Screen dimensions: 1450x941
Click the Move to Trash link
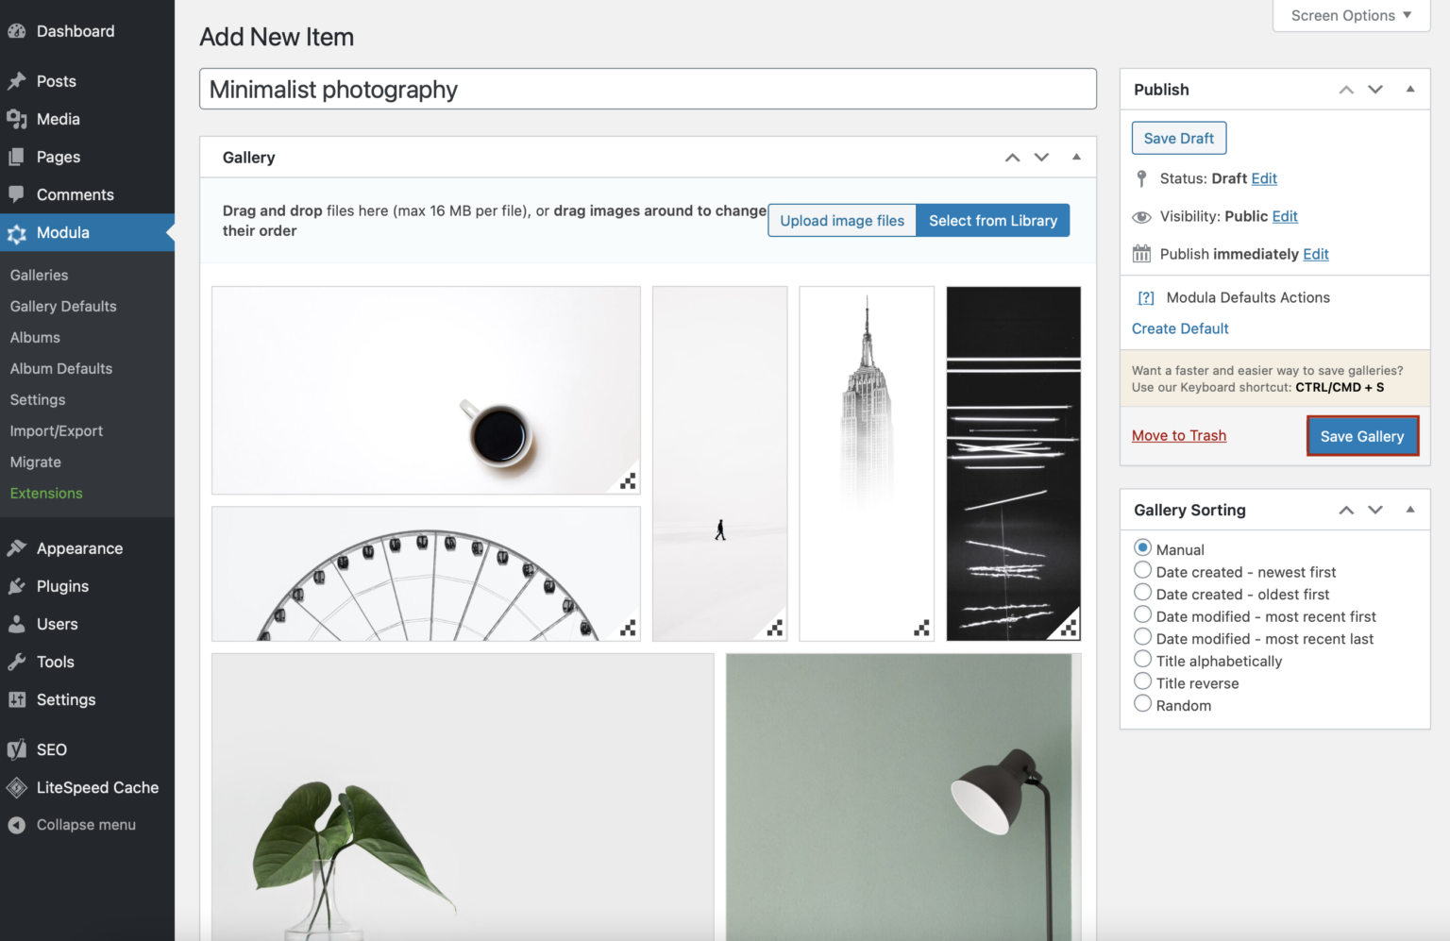1179,436
